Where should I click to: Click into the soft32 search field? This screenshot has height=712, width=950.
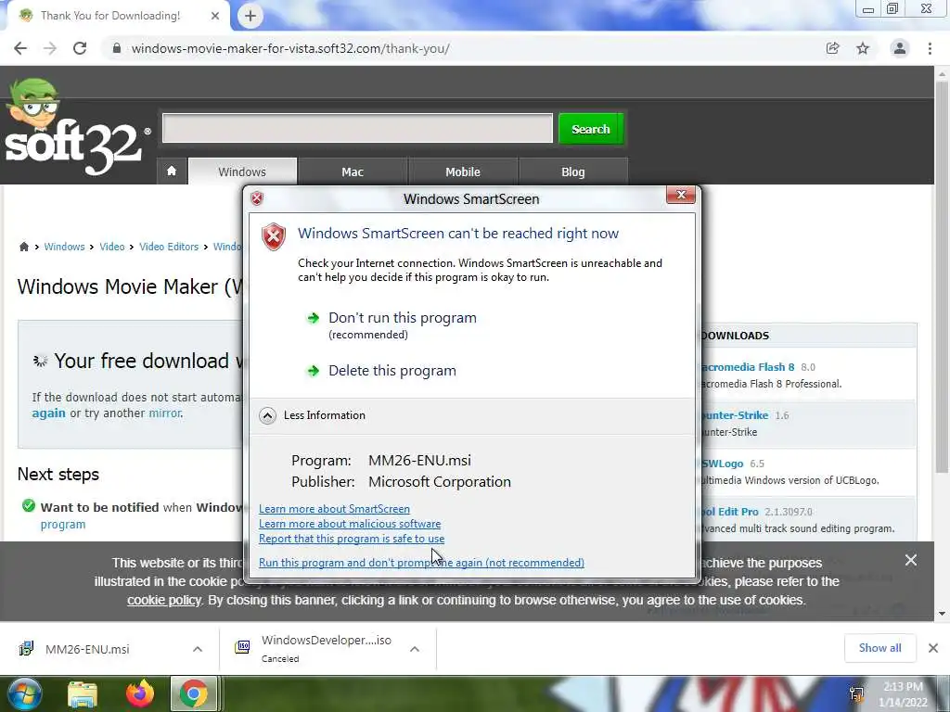point(357,128)
